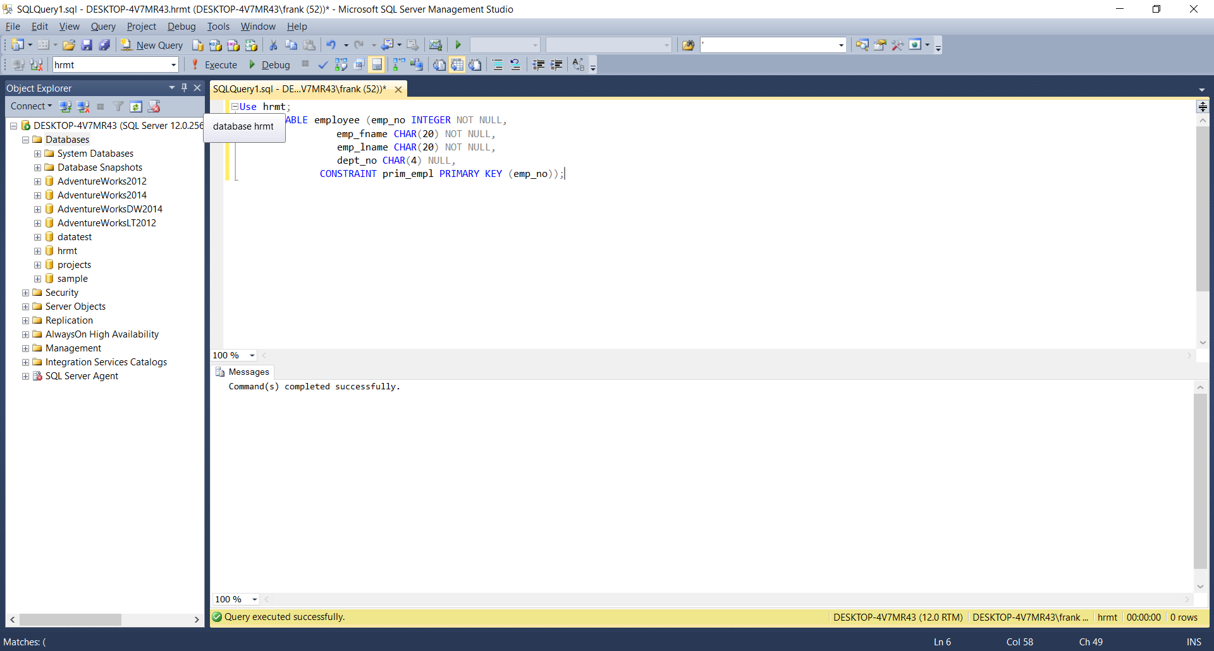Click the Execute button
This screenshot has width=1214, height=651.
tap(214, 64)
